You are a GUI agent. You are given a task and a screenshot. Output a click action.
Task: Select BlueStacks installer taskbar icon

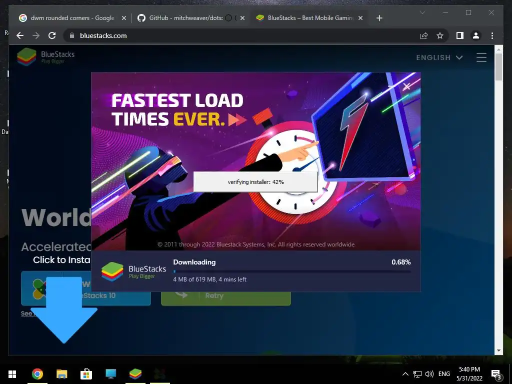(135, 374)
